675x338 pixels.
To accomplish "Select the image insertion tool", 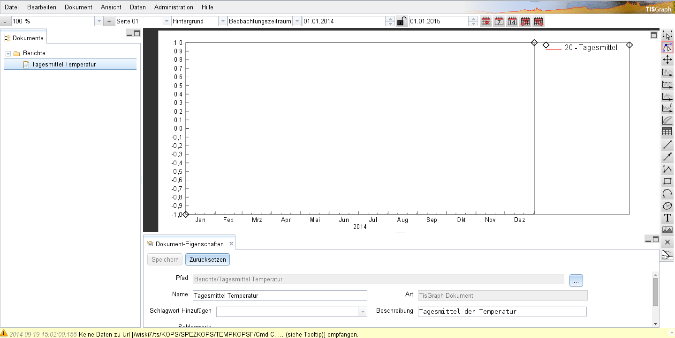I will click(667, 229).
